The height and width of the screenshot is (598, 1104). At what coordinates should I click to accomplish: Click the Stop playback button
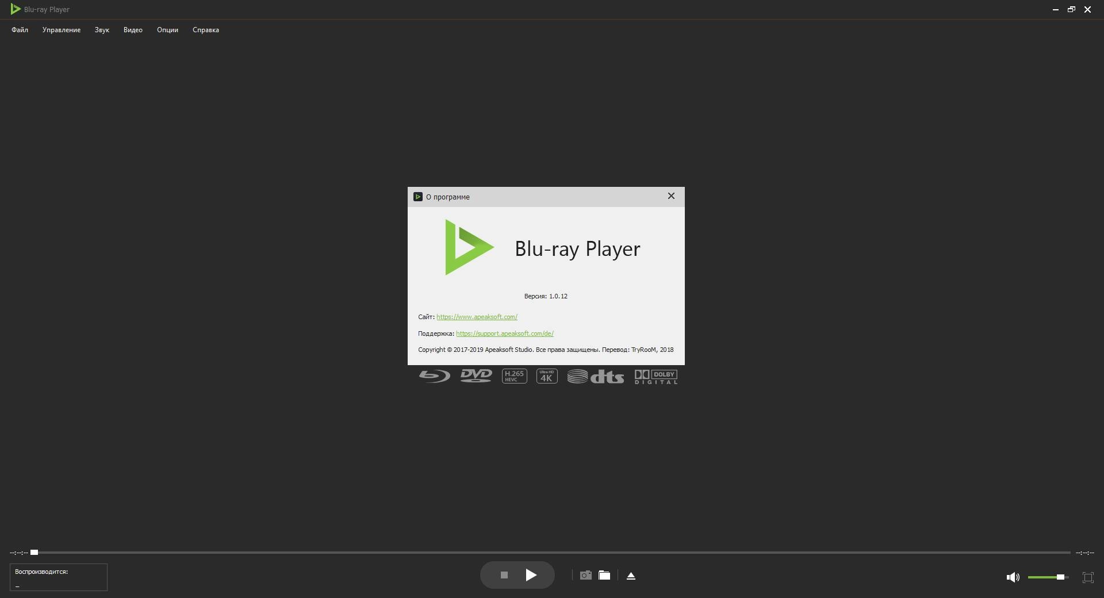pos(504,575)
